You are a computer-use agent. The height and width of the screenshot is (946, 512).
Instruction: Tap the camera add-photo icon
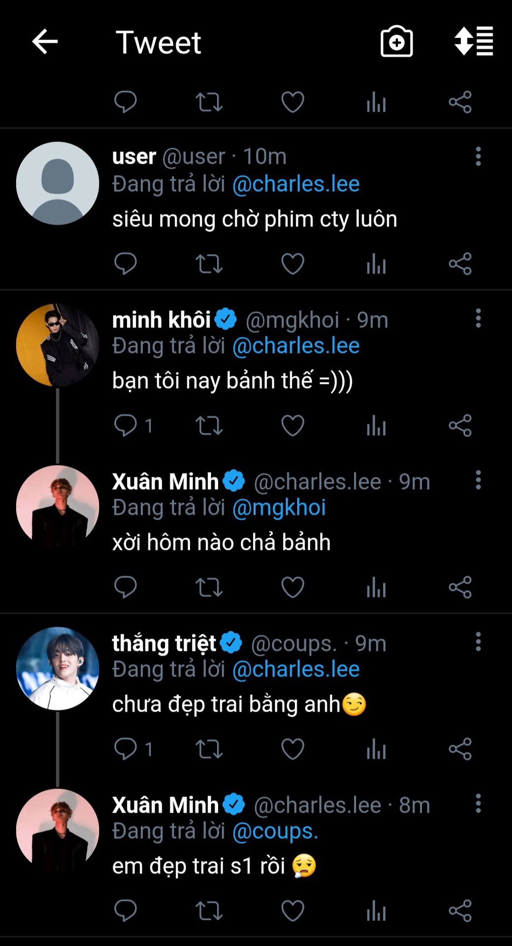click(x=396, y=41)
